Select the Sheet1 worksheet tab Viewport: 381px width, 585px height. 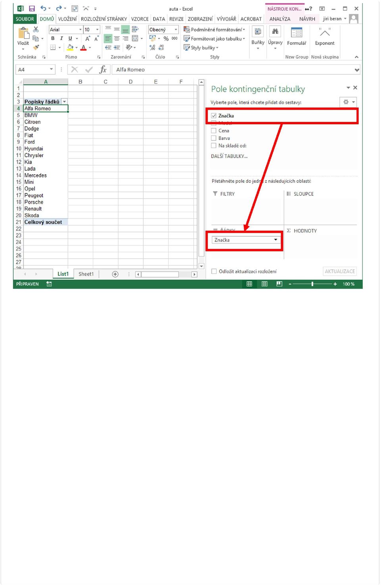[x=86, y=274]
